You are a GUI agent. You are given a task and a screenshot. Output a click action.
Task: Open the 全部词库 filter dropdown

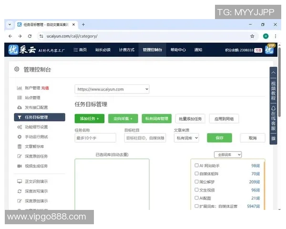click(228, 155)
